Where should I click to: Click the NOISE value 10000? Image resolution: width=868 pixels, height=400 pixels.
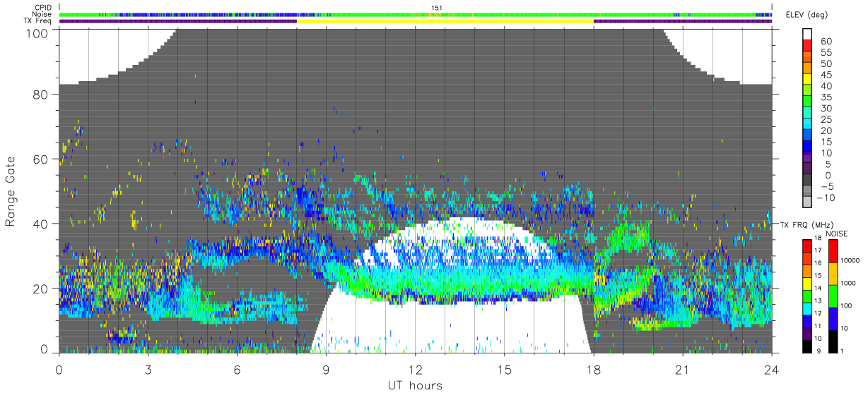[850, 260]
